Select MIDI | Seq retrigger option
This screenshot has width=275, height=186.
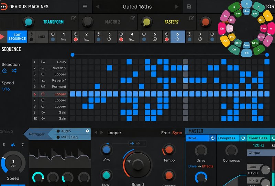click(x=69, y=137)
